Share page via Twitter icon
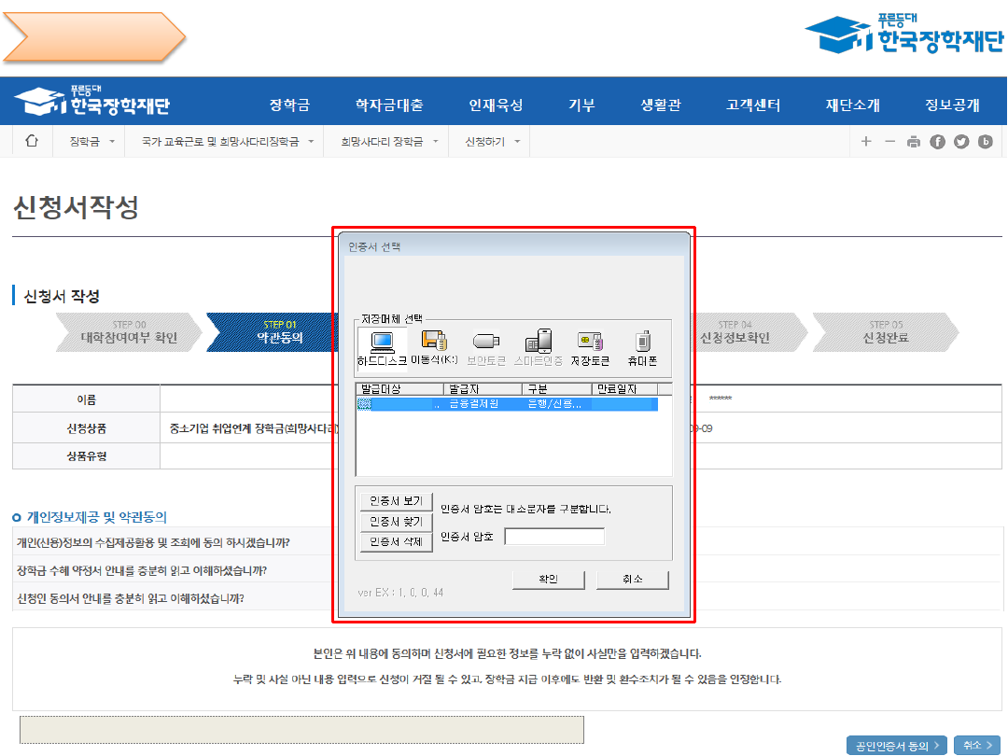Screen dimensions: 1008x756 tap(961, 142)
